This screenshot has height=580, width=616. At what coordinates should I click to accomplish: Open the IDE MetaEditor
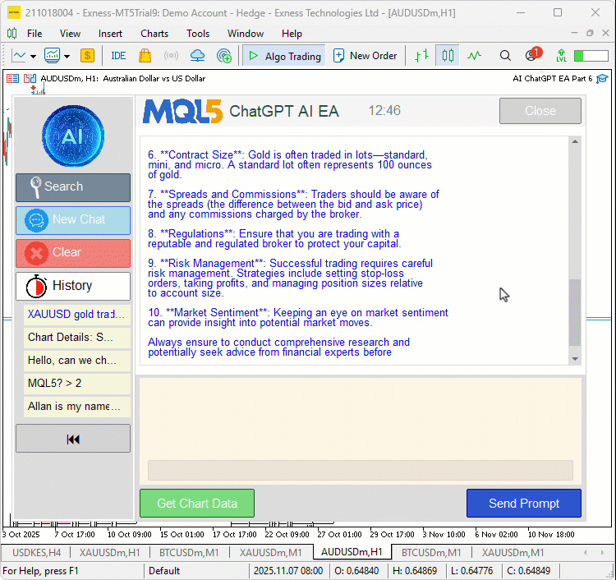click(x=118, y=56)
